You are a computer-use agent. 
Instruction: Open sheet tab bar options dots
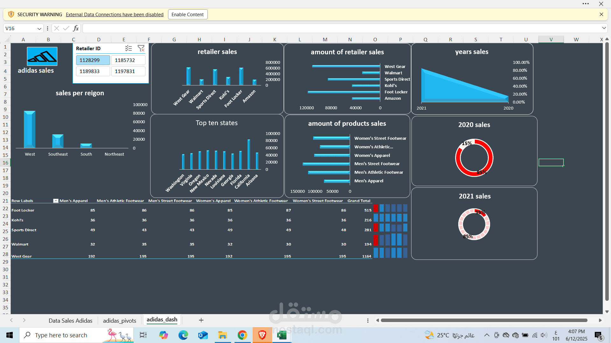click(368, 320)
